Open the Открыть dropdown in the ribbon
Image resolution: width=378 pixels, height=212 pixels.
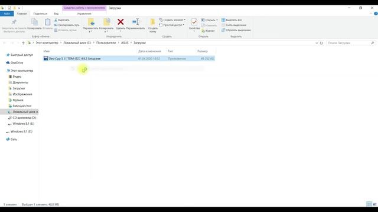209,20
